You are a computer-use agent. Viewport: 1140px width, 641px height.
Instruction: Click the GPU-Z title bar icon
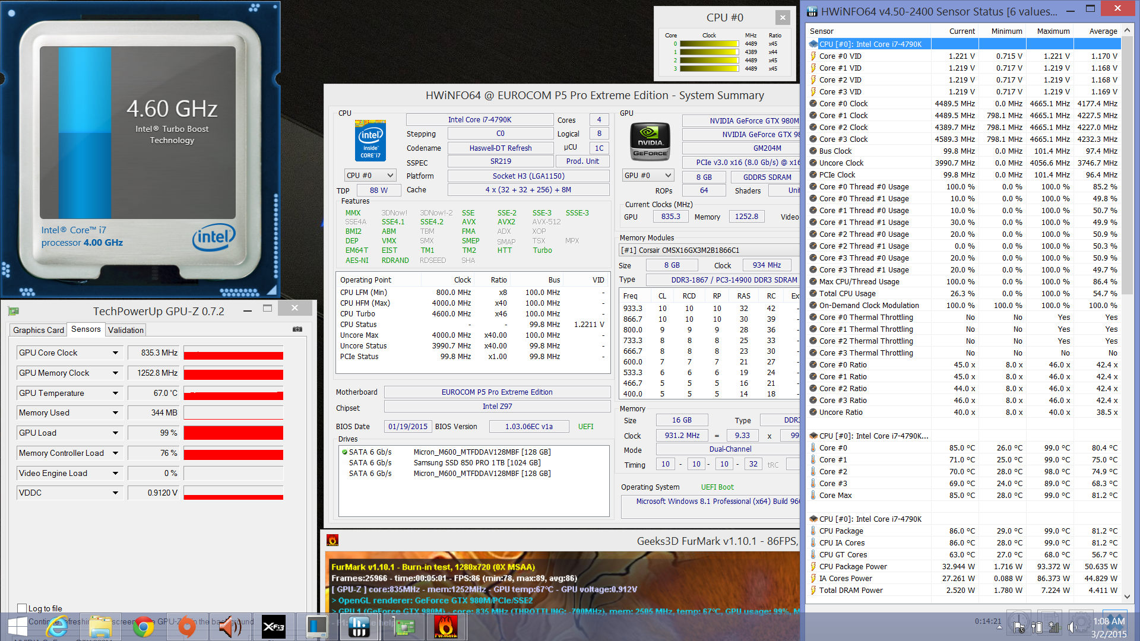[x=14, y=311]
